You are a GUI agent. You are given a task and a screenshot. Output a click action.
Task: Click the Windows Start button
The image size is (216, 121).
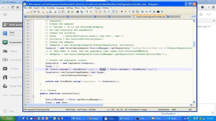coord(8,119)
